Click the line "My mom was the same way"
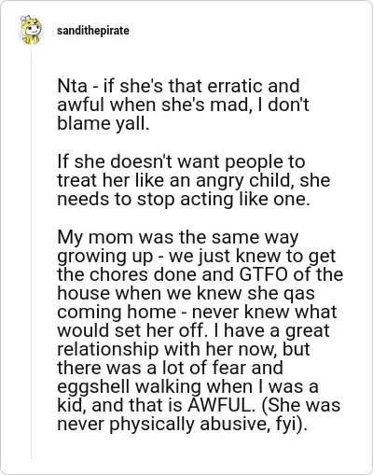Viewport: 373px width, 475px height. [x=178, y=238]
